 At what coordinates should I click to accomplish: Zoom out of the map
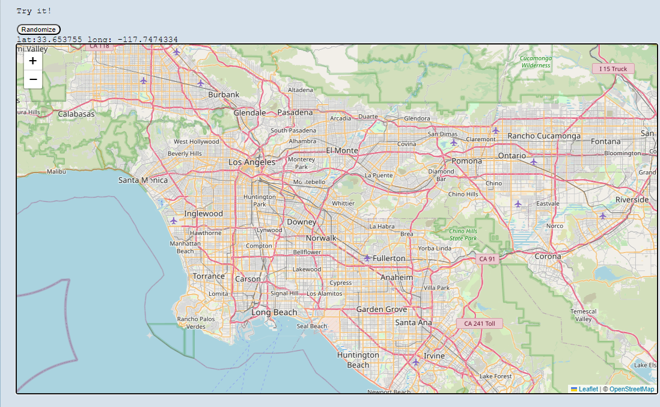pyautogui.click(x=33, y=79)
